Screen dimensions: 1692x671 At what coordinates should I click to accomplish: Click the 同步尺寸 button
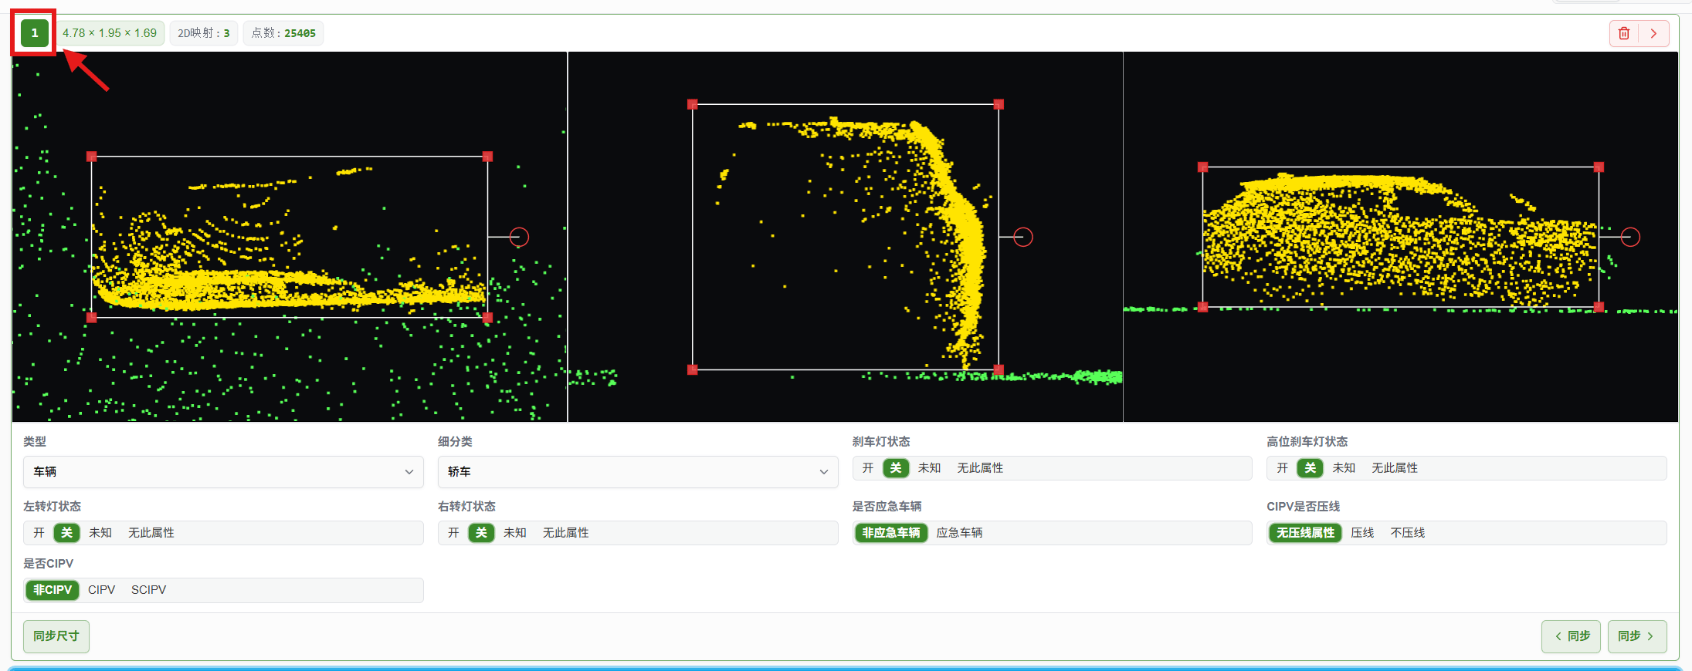(x=56, y=636)
